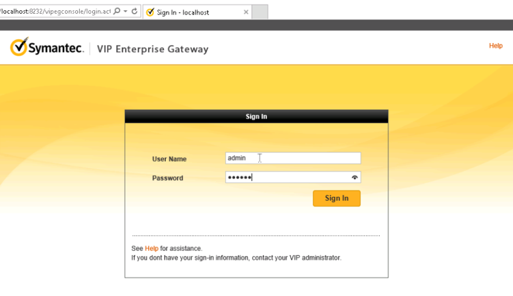Click the Symantec checkmark logo
513x296 pixels.
point(19,46)
